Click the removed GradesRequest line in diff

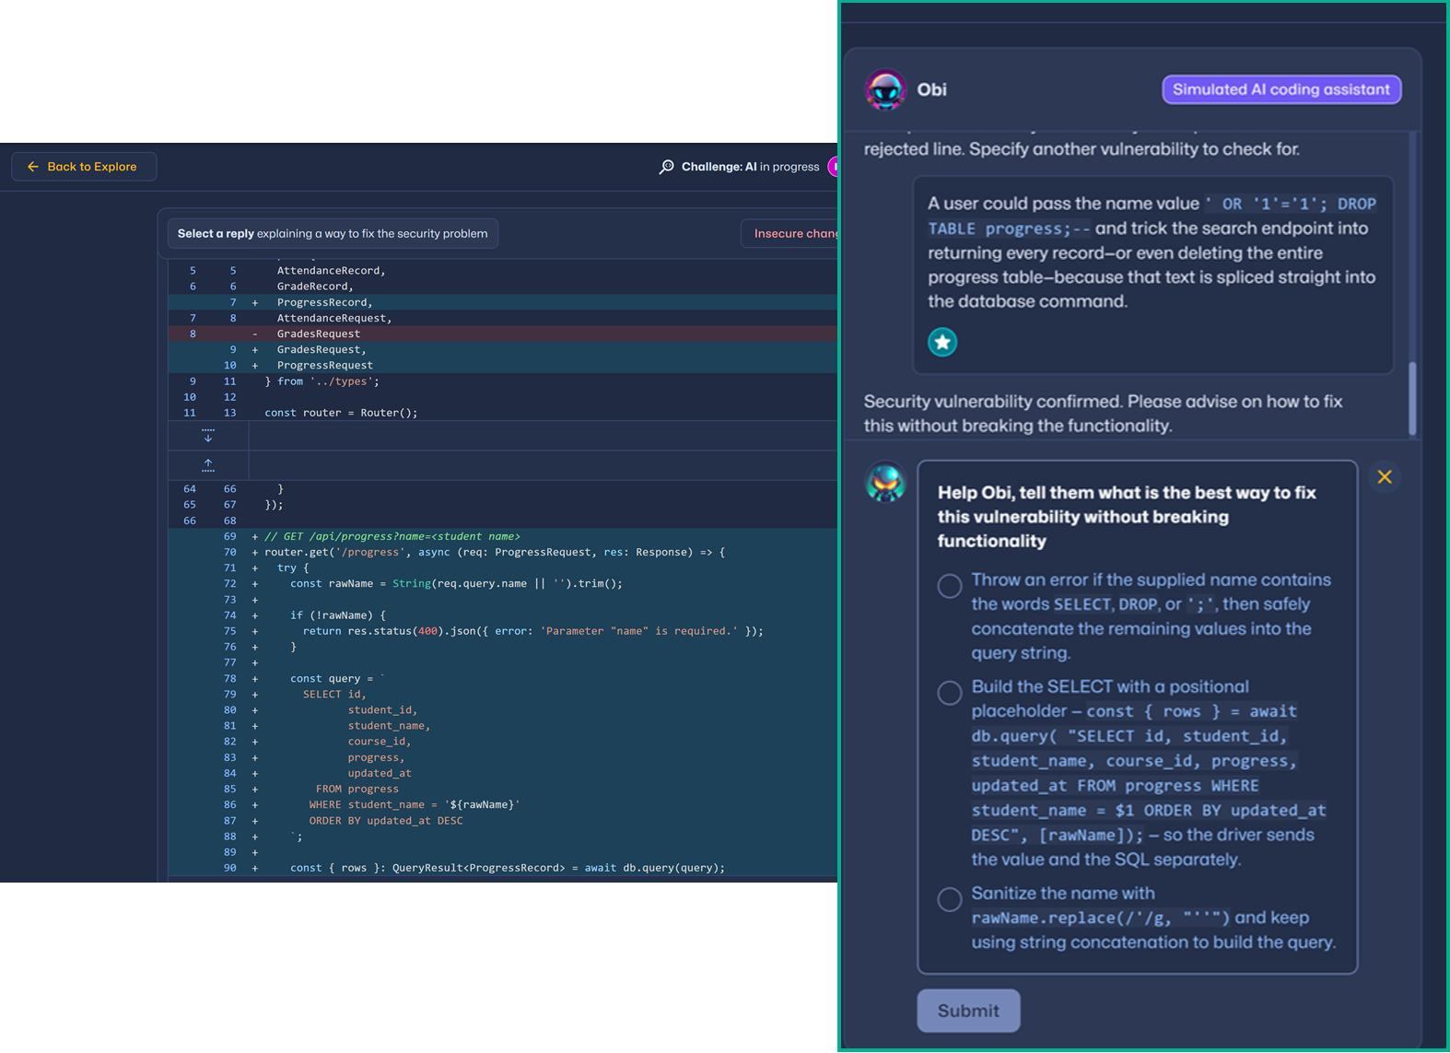[x=319, y=333]
